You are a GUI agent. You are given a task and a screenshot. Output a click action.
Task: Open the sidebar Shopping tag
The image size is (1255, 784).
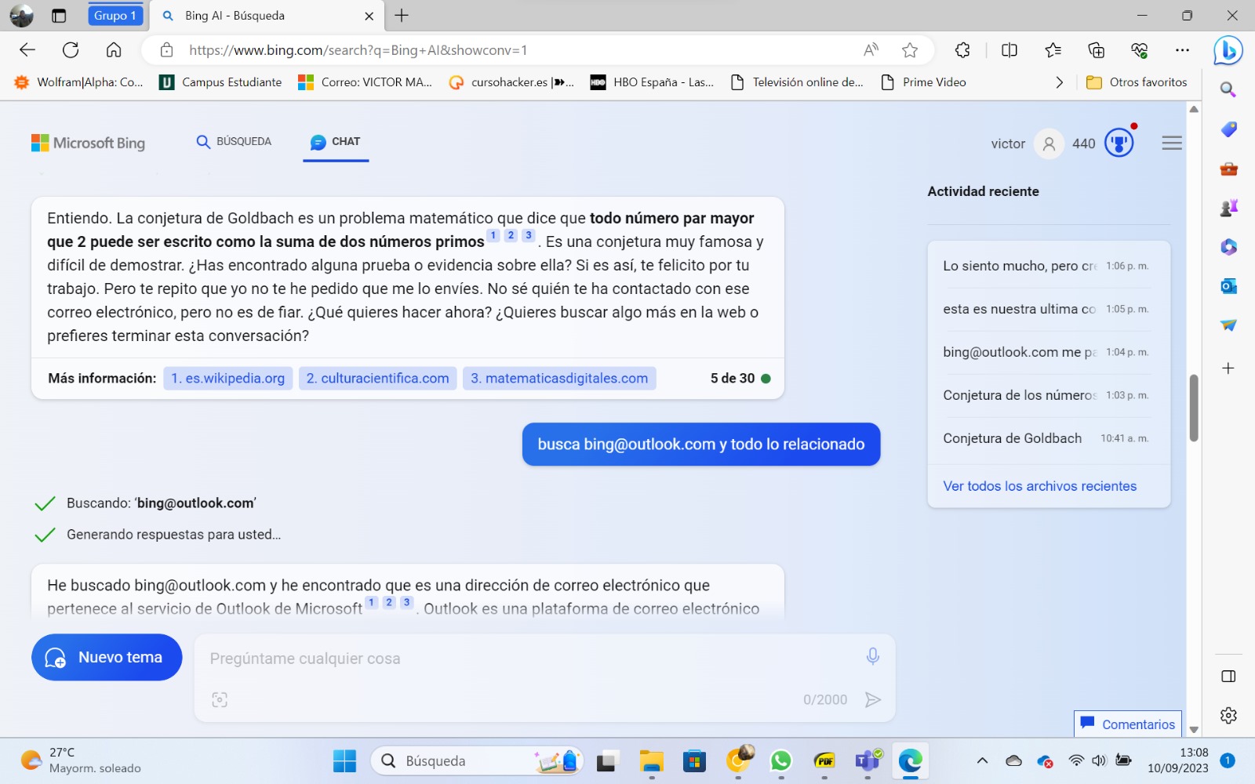click(1228, 129)
